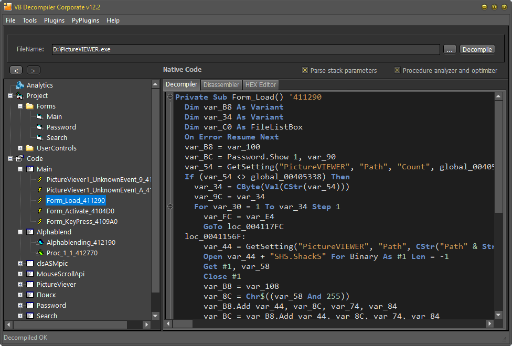Image resolution: width=512 pixels, height=346 pixels.
Task: Click the Password form icon under Forms
Action: point(40,127)
